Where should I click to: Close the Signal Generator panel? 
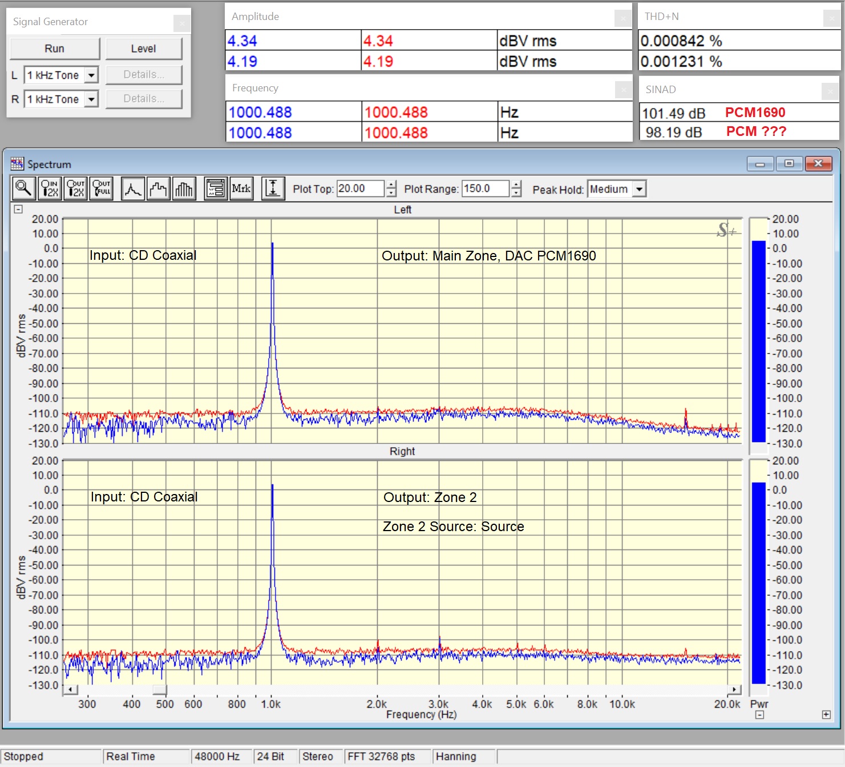182,23
